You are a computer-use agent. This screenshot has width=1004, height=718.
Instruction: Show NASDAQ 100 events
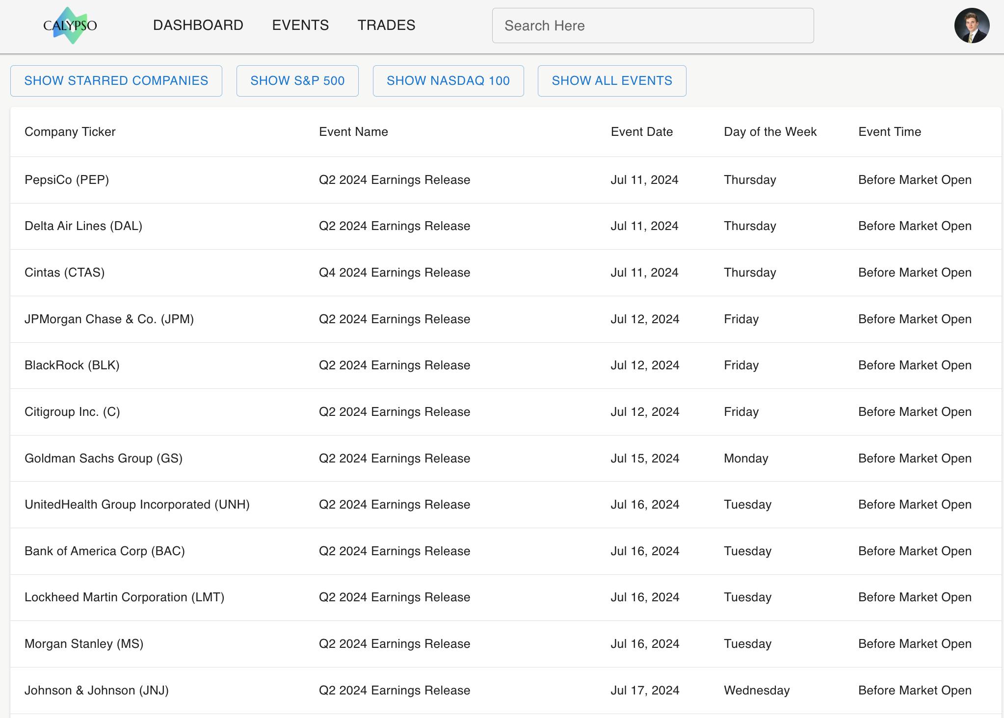[448, 81]
